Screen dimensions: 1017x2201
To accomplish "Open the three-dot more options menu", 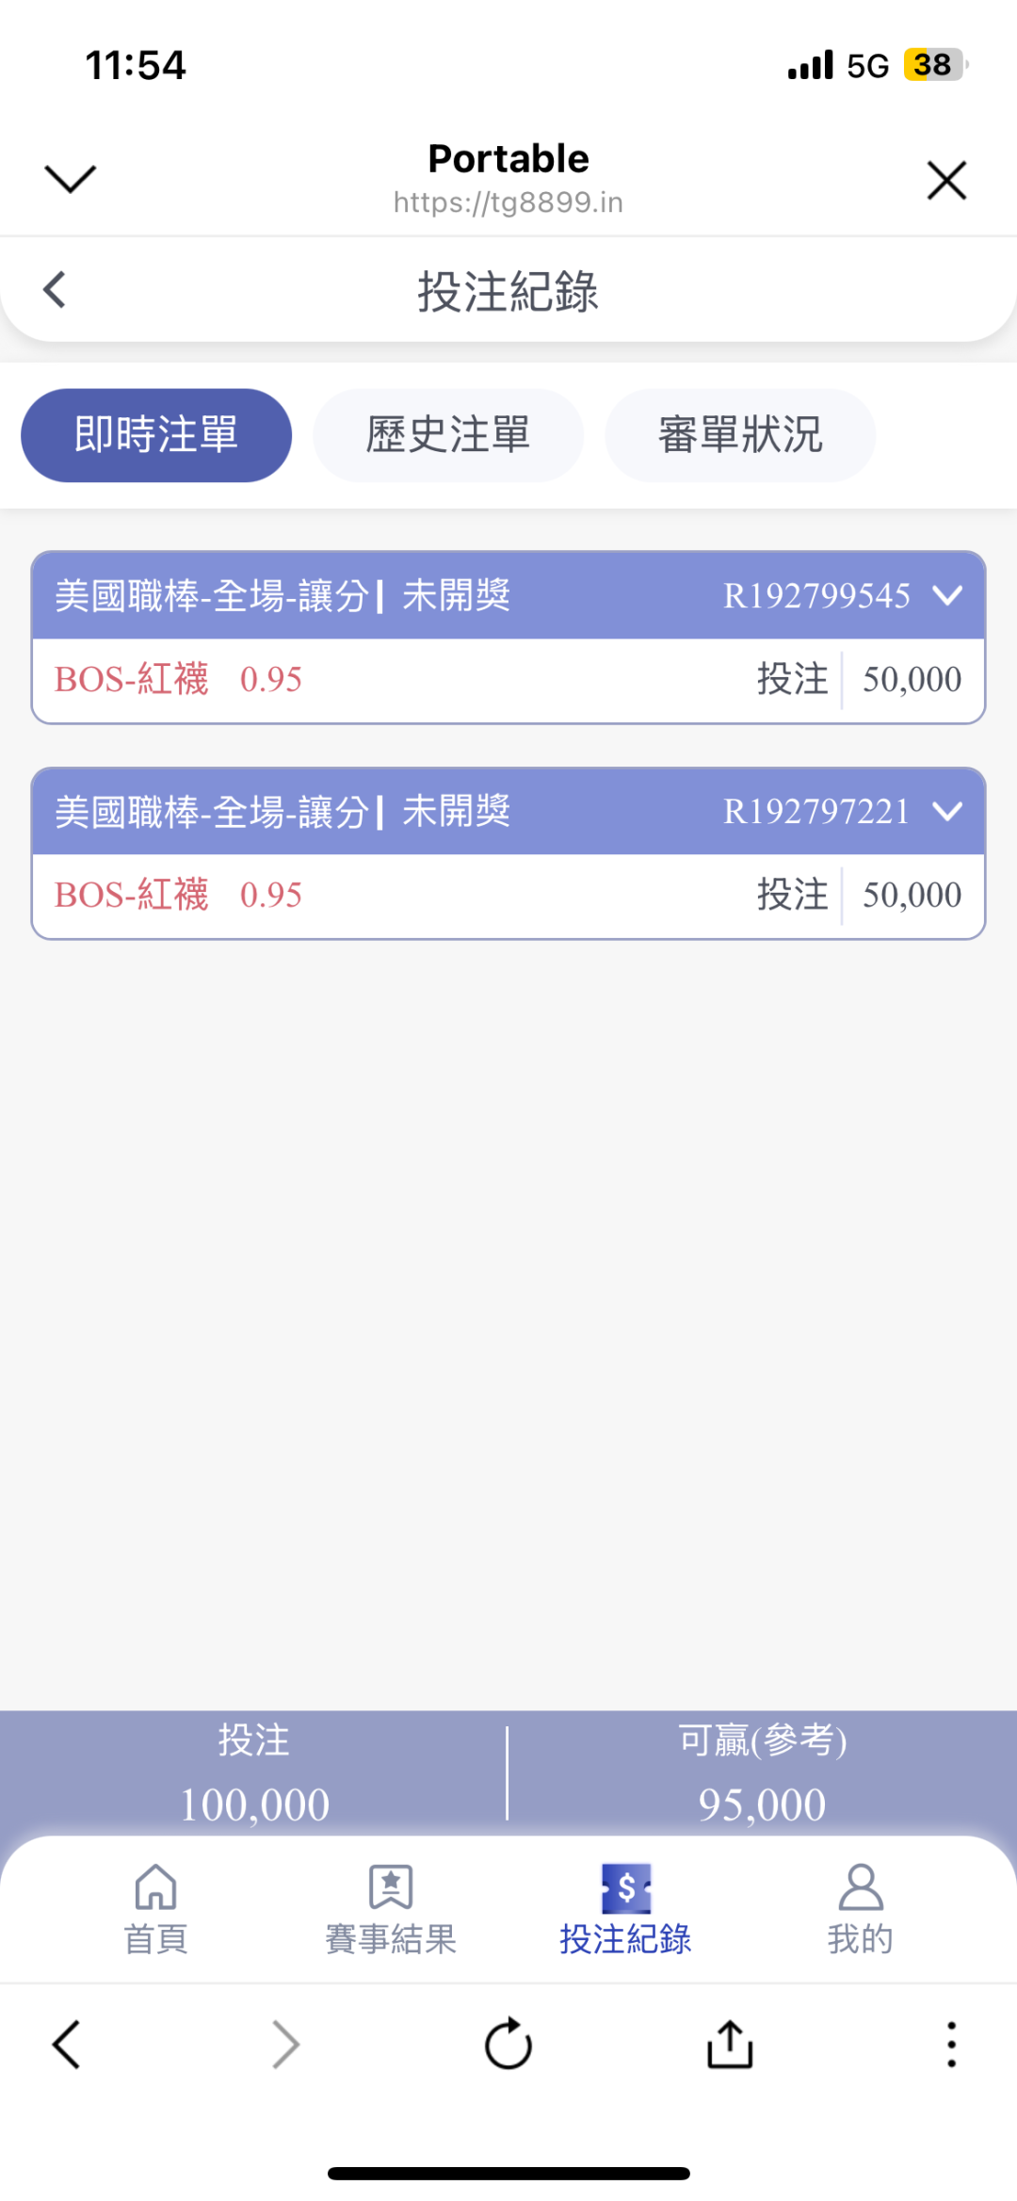I will [x=951, y=2045].
